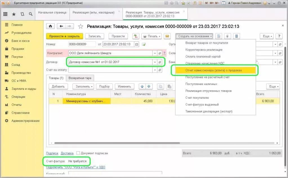Click info icon in title bar
288x178 pixels.
tap(265, 3)
